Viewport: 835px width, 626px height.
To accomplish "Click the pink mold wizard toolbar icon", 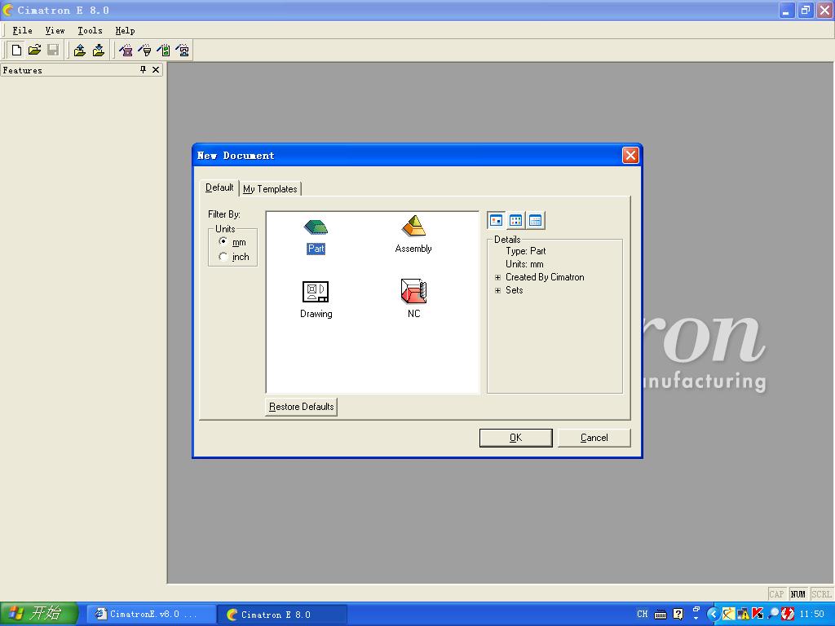I will point(126,50).
